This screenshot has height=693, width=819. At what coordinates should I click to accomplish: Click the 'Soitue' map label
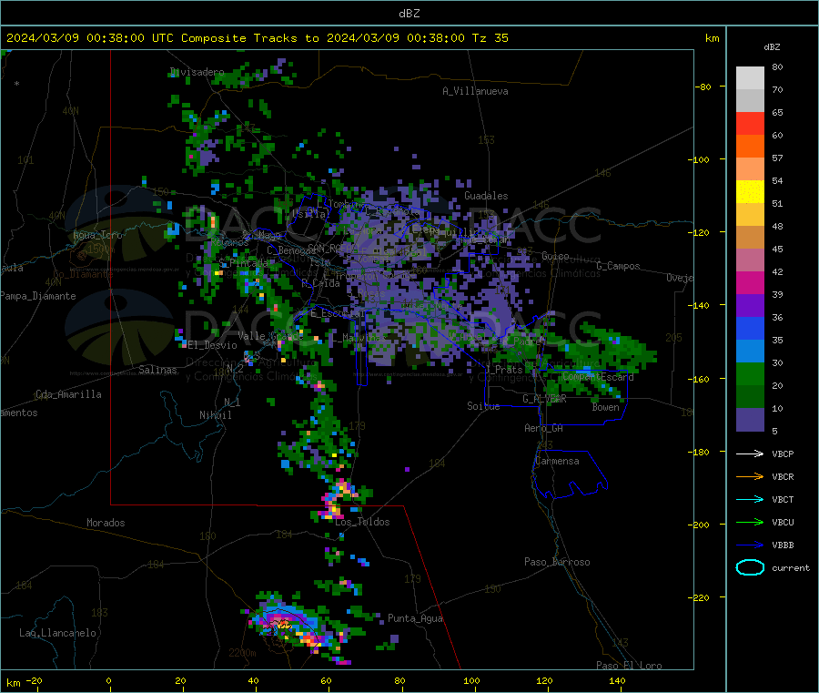pyautogui.click(x=483, y=406)
